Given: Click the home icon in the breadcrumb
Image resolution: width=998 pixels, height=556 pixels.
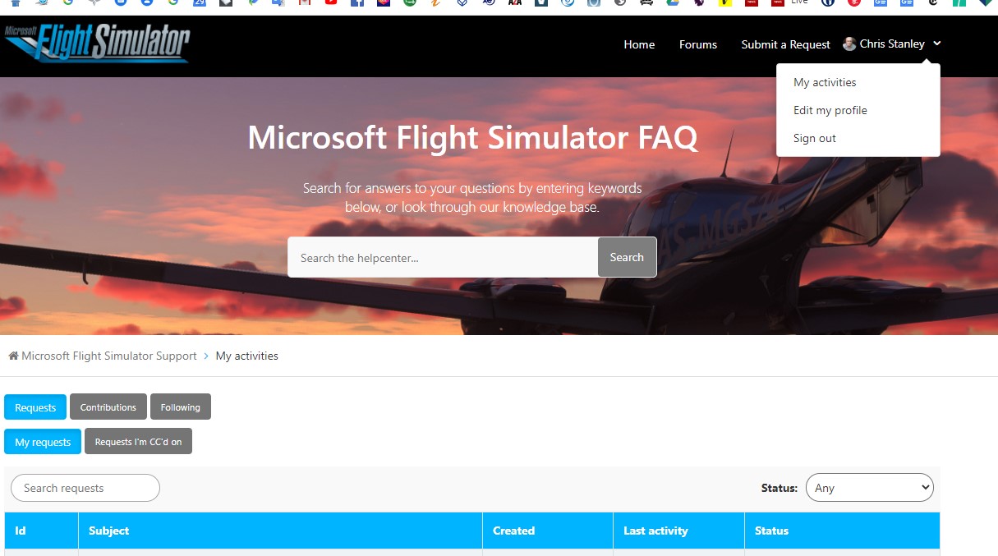Looking at the screenshot, I should pos(13,356).
